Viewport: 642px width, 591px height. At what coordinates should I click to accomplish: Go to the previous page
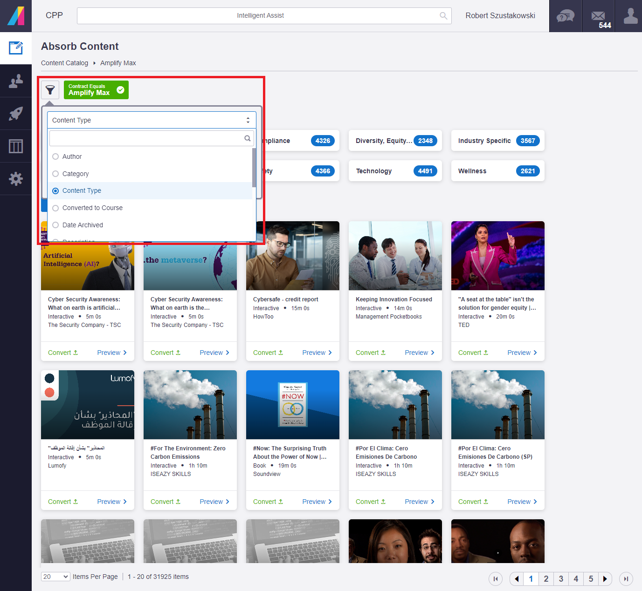[517, 579]
